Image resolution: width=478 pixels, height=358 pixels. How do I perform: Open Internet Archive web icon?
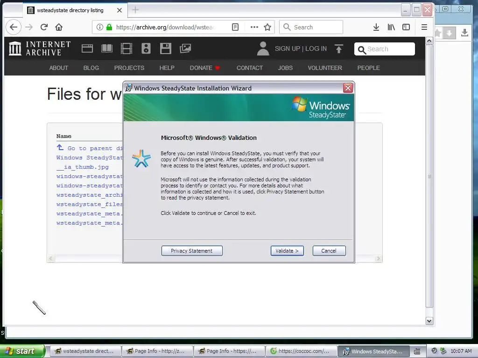click(87, 48)
